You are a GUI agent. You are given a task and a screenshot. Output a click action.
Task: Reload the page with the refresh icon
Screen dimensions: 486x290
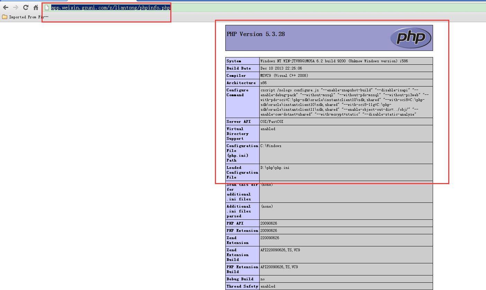[x=26, y=7]
